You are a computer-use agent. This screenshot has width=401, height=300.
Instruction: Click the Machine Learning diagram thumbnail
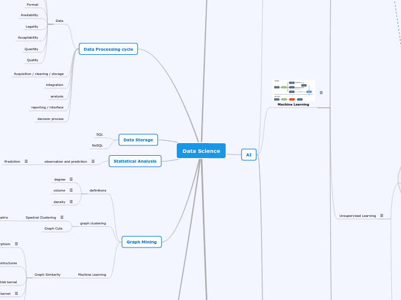pos(293,91)
